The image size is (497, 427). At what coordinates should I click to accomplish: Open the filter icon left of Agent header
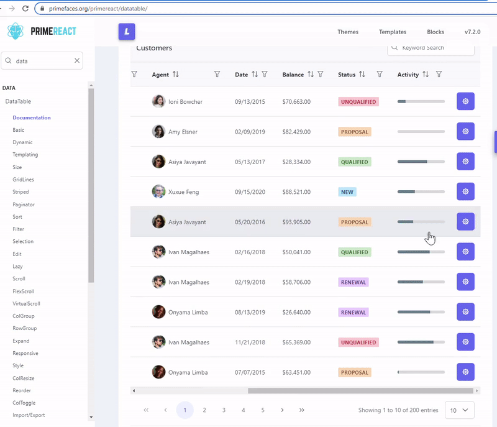[134, 74]
